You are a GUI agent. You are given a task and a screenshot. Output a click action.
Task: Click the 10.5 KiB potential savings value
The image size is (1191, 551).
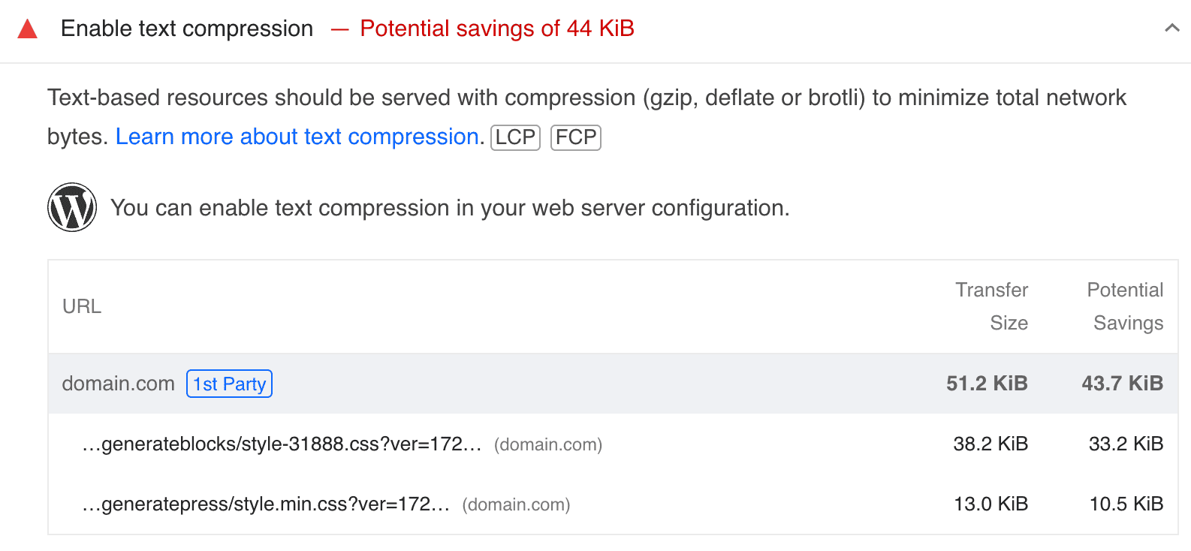1126,504
